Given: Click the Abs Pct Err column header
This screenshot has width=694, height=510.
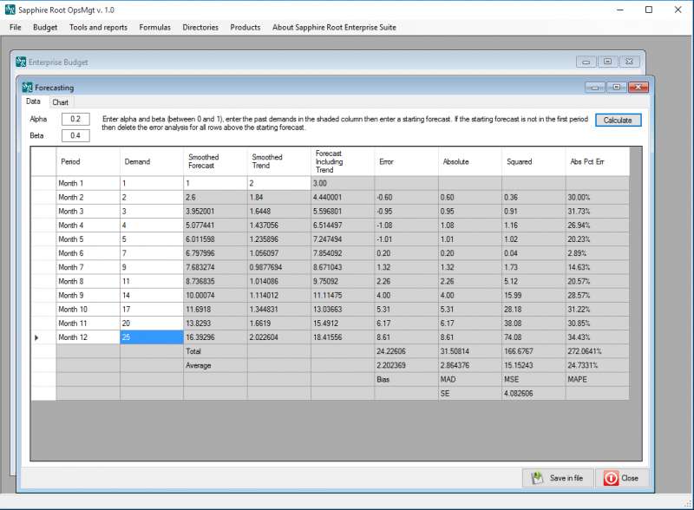Looking at the screenshot, I should click(x=597, y=161).
